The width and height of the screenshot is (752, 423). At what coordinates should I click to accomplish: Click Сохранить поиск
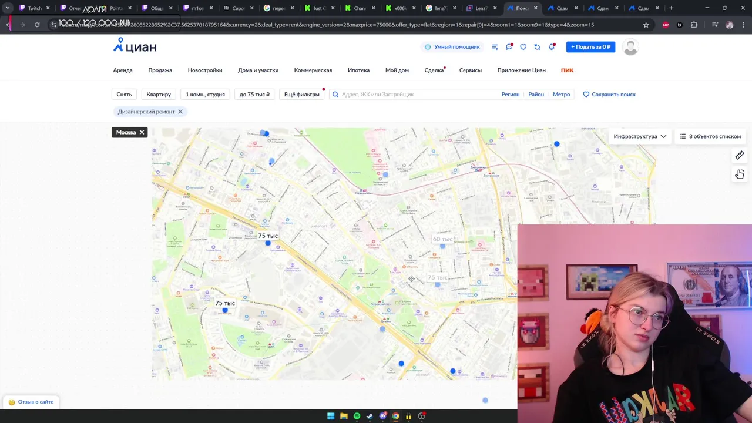click(609, 94)
